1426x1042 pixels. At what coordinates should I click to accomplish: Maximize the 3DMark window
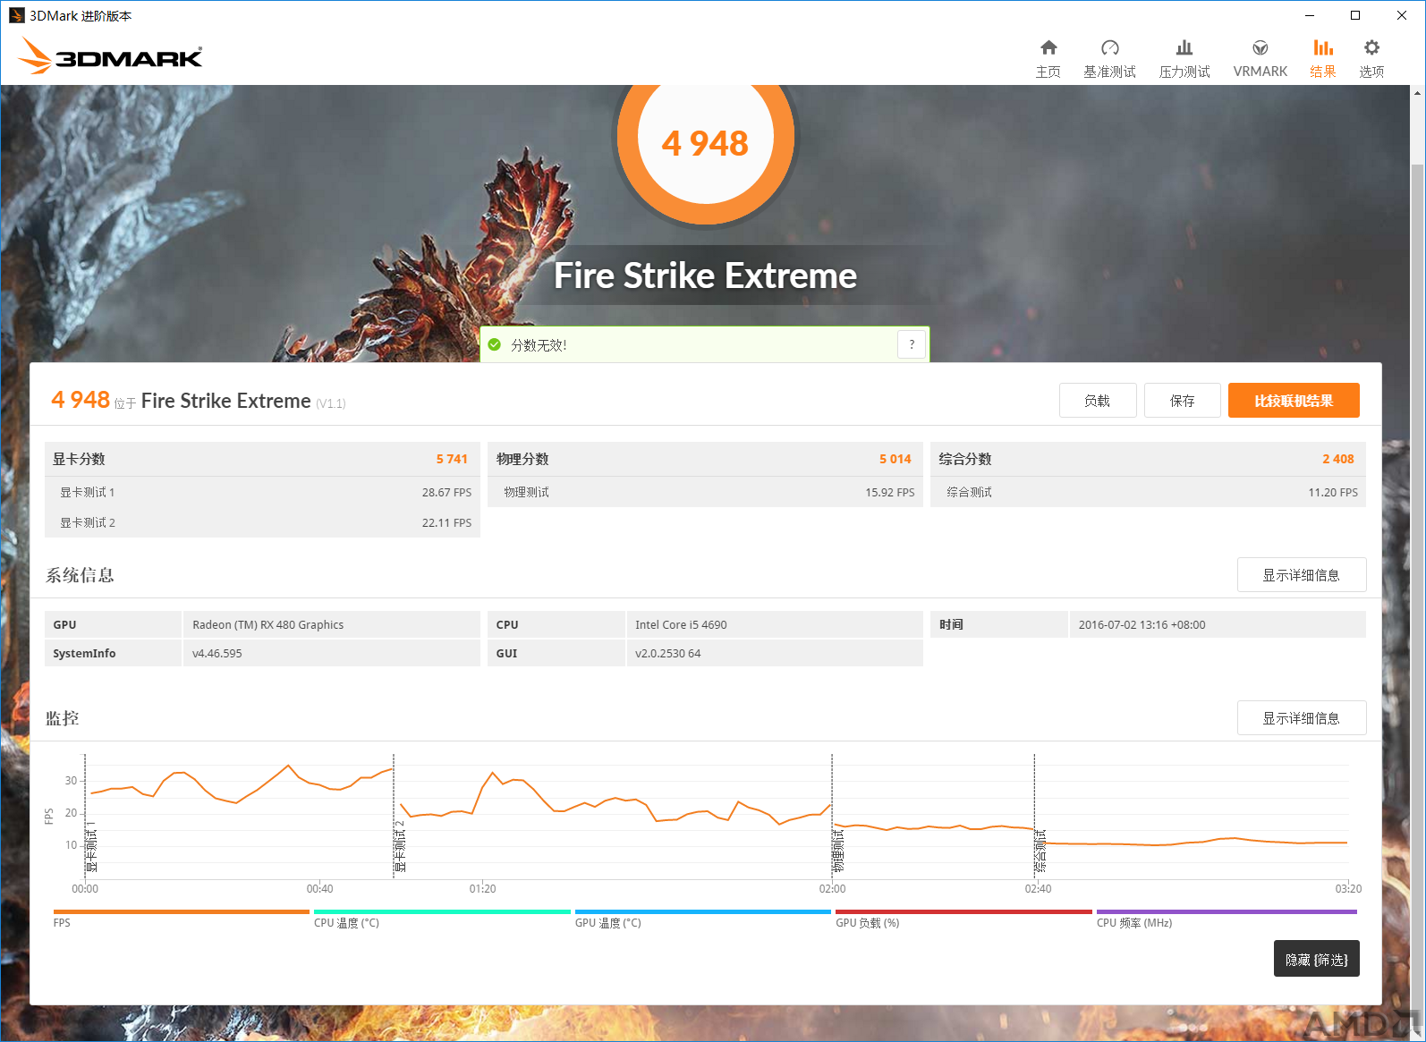(x=1355, y=15)
